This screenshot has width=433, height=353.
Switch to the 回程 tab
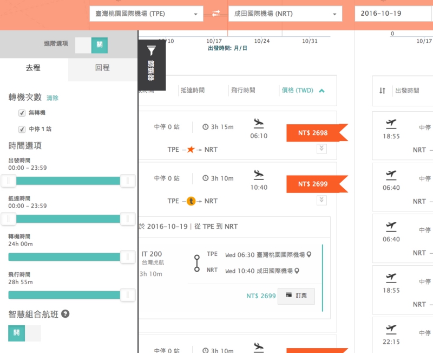102,68
